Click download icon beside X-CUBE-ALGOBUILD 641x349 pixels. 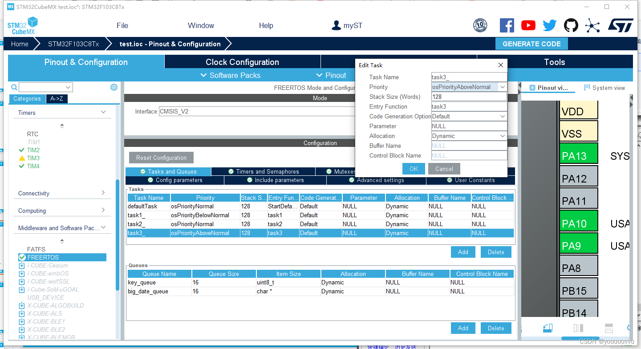(x=22, y=305)
